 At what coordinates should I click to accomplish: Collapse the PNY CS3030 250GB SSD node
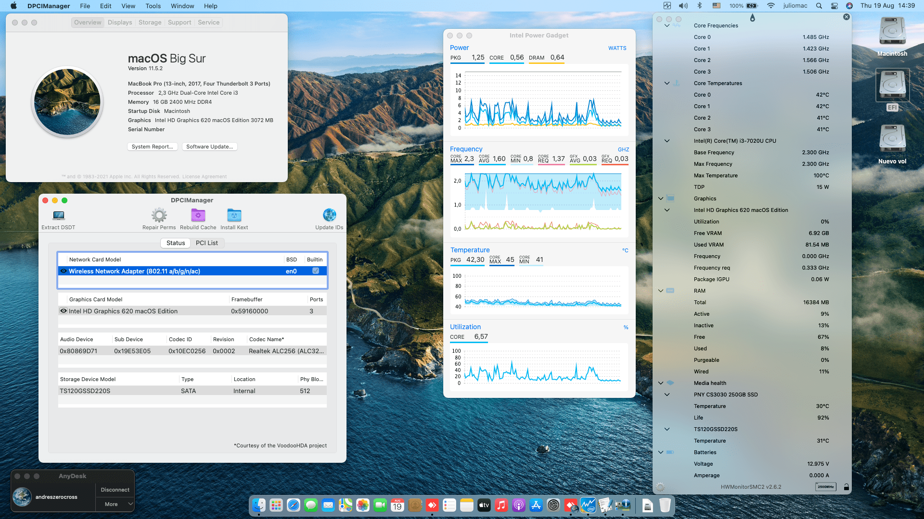click(x=667, y=395)
